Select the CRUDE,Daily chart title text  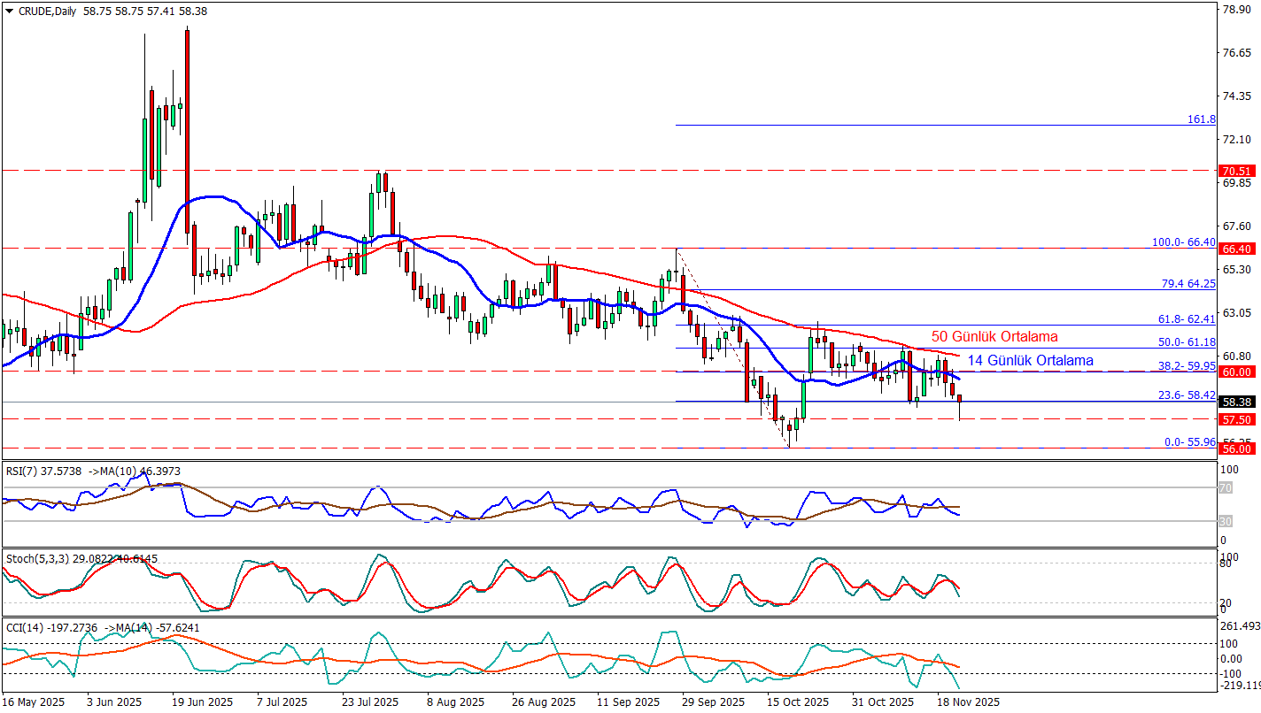click(47, 11)
